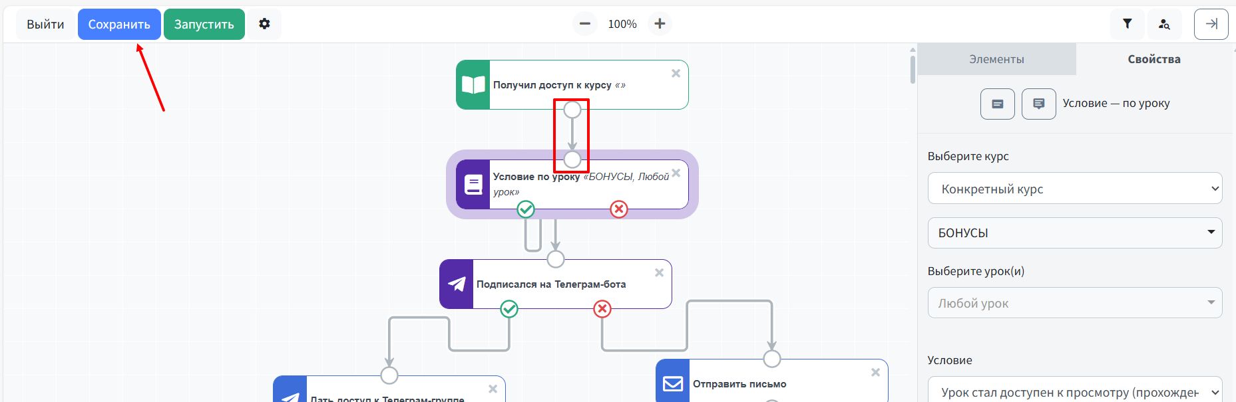Image resolution: width=1236 pixels, height=402 pixels.
Task: Remove the Подписался на Телеграм-бота block
Action: [659, 273]
